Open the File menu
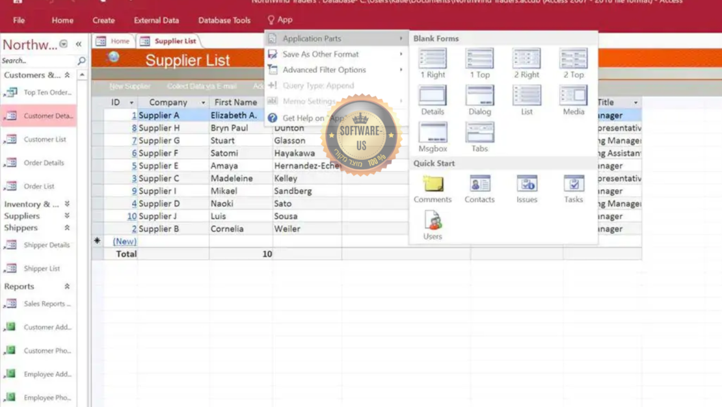Viewport: 722px width, 407px height. point(19,20)
